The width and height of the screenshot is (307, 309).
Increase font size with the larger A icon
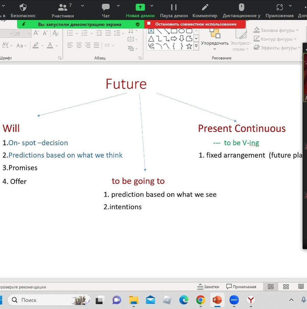(x=36, y=33)
